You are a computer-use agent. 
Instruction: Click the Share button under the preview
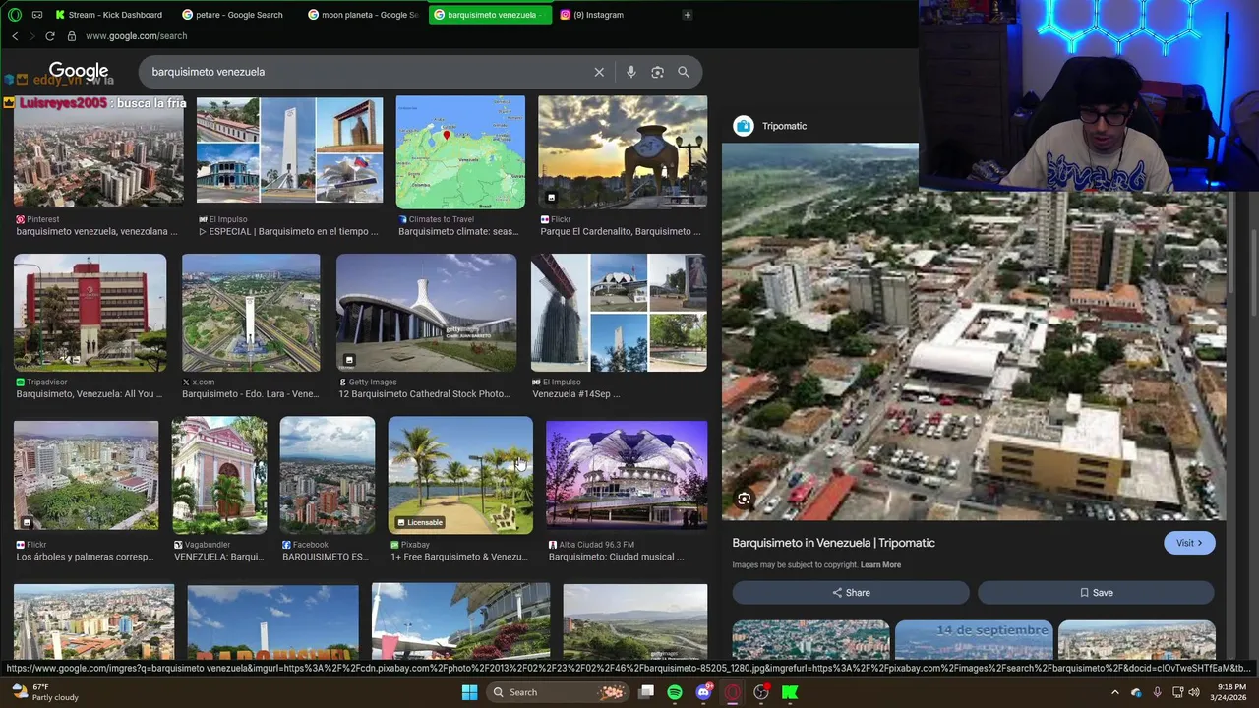[x=851, y=593]
